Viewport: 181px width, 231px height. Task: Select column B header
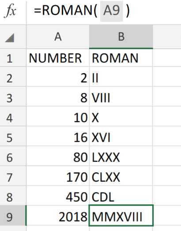click(x=121, y=37)
